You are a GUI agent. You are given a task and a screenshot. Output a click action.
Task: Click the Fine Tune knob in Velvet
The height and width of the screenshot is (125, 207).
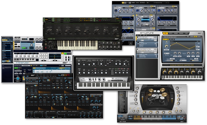click(101, 64)
